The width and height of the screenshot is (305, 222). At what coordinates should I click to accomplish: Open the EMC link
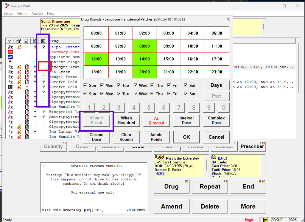(222, 158)
